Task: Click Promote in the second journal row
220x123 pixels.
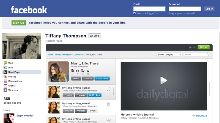Action: (x=81, y=111)
